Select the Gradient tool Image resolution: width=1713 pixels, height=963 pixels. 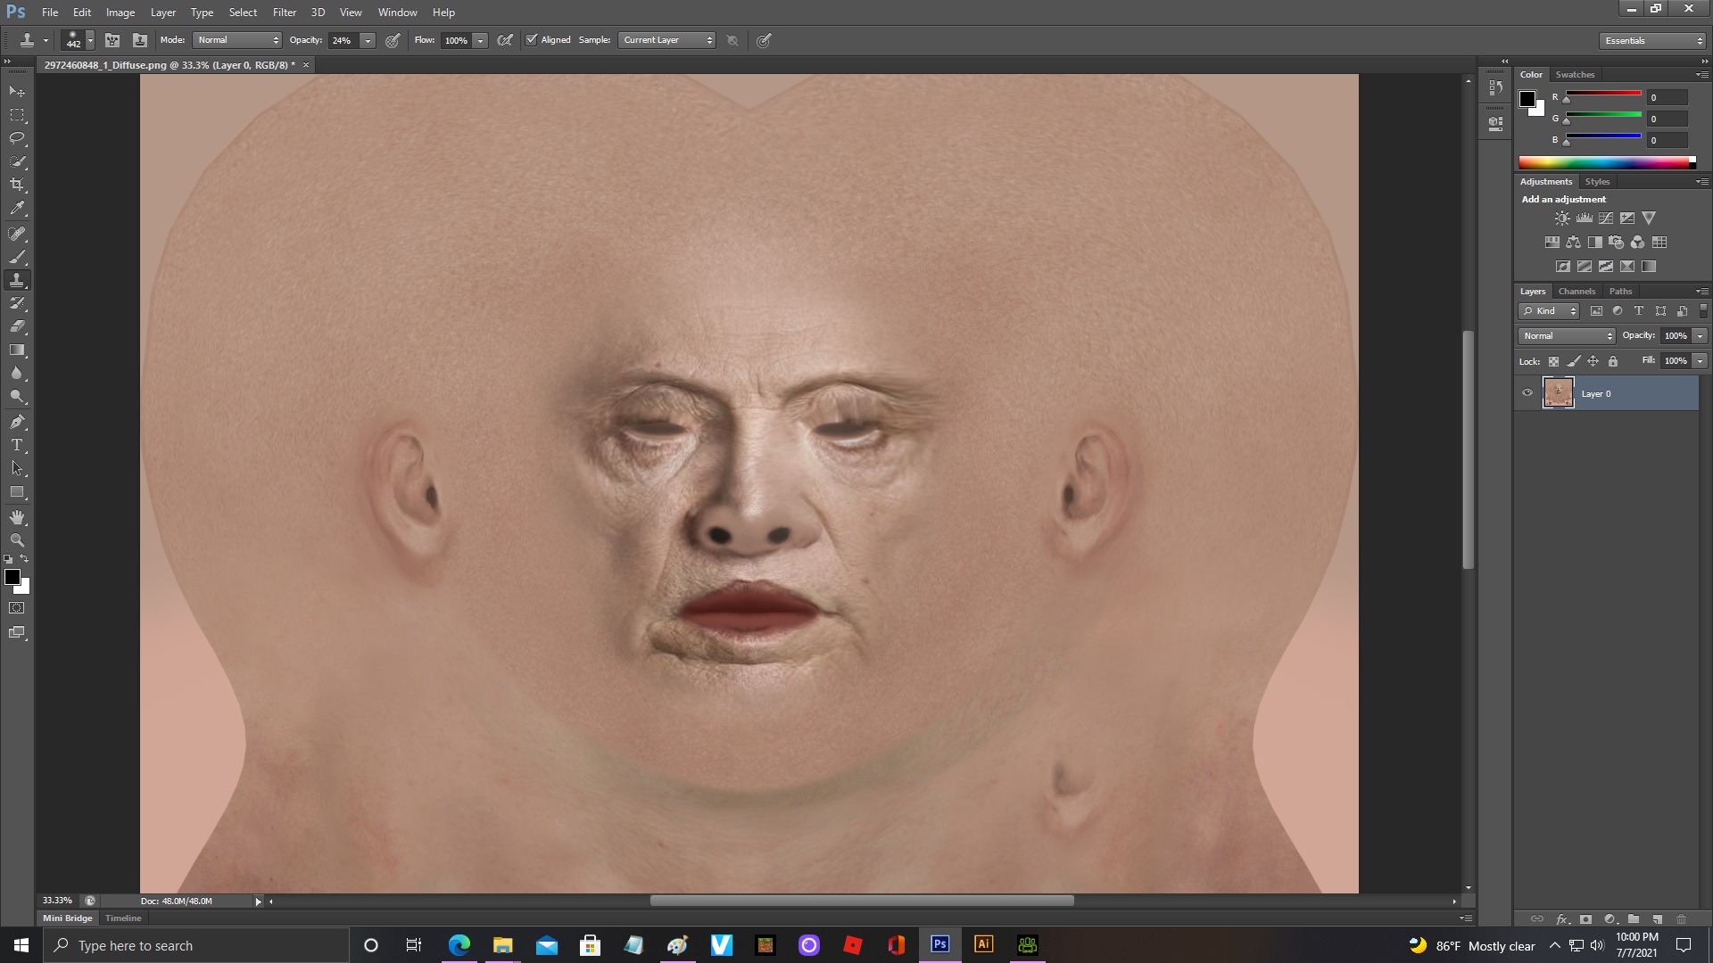[17, 350]
